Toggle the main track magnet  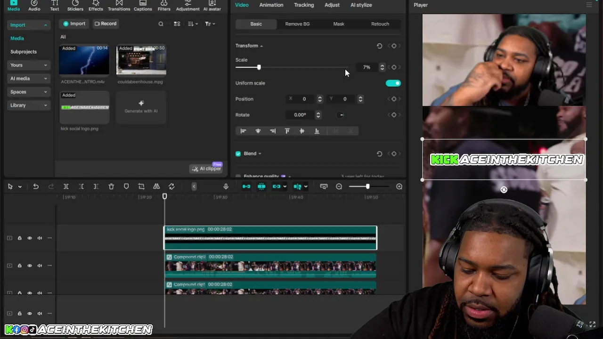pyautogui.click(x=246, y=186)
